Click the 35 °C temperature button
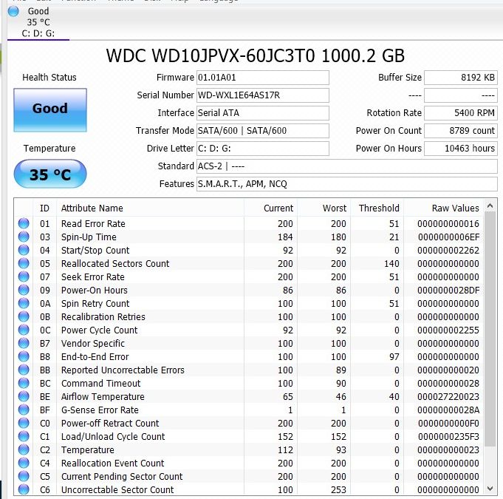This screenshot has height=499, width=503. click(50, 174)
